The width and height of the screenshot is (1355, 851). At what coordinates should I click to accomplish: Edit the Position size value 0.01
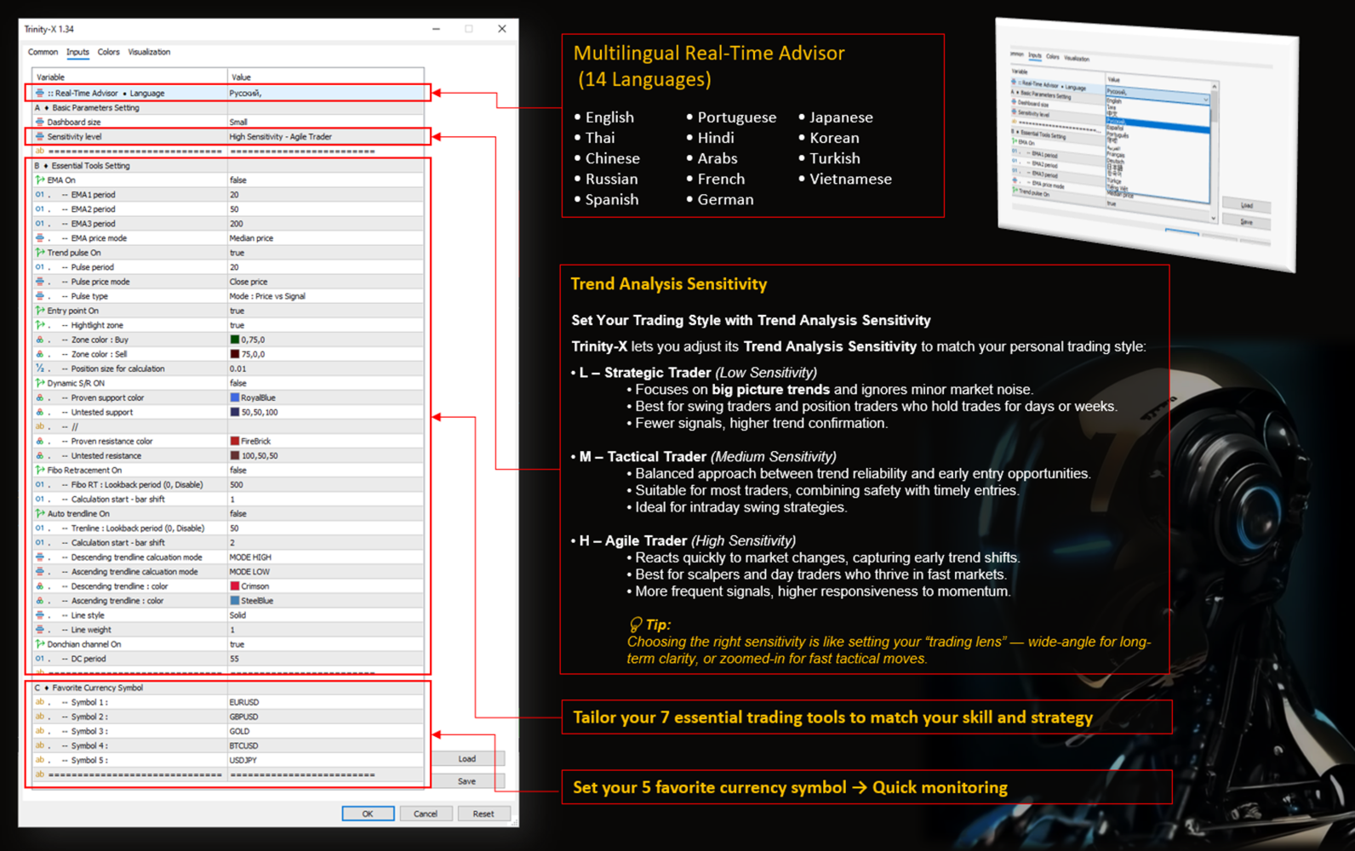coord(325,368)
